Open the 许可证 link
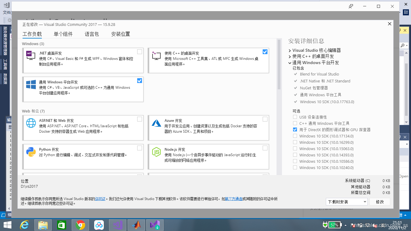The width and height of the screenshot is (411, 231). click(100, 199)
